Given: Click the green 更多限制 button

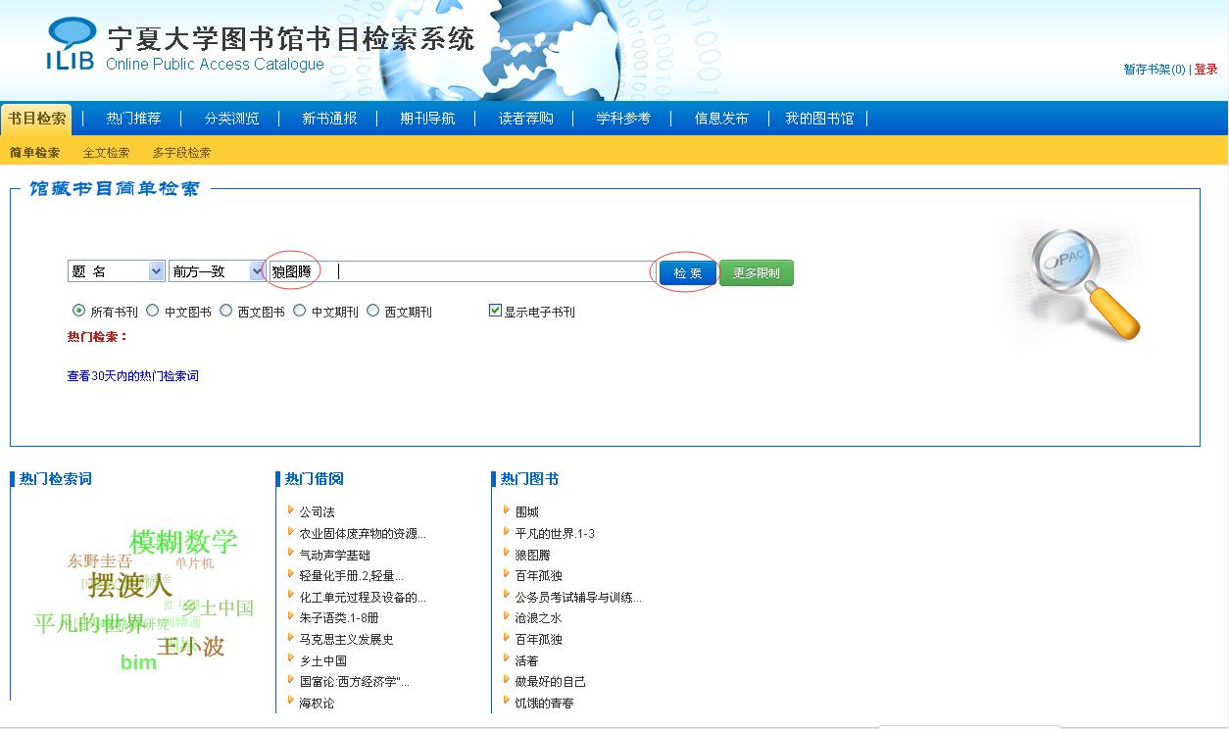Looking at the screenshot, I should tap(757, 273).
